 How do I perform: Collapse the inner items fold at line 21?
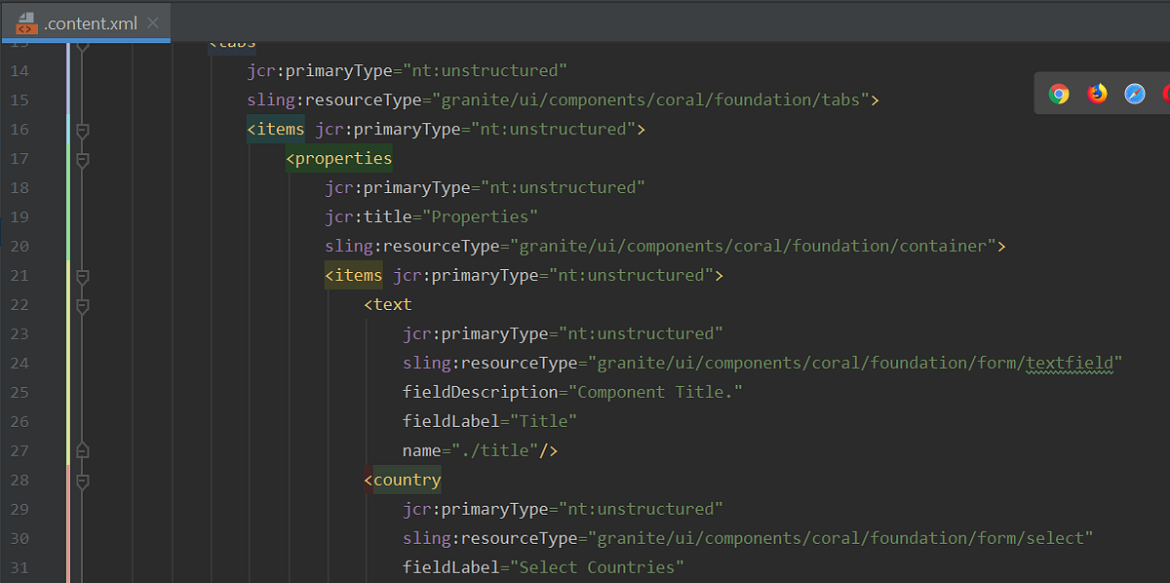82,277
